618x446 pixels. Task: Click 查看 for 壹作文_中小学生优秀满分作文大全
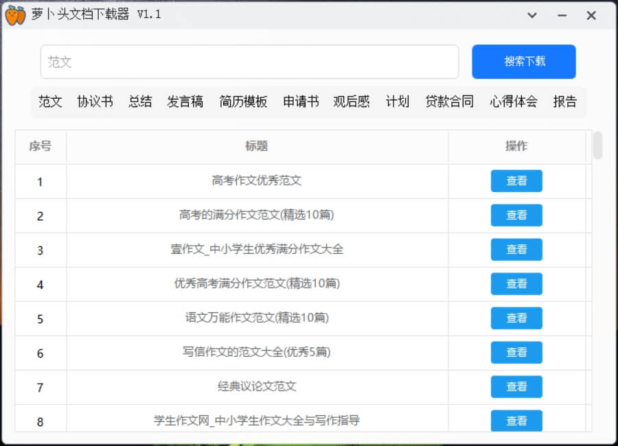(x=516, y=249)
